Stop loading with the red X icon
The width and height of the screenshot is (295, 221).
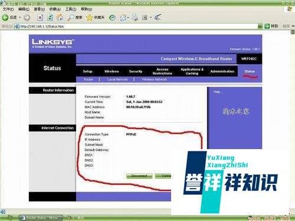pos(40,18)
